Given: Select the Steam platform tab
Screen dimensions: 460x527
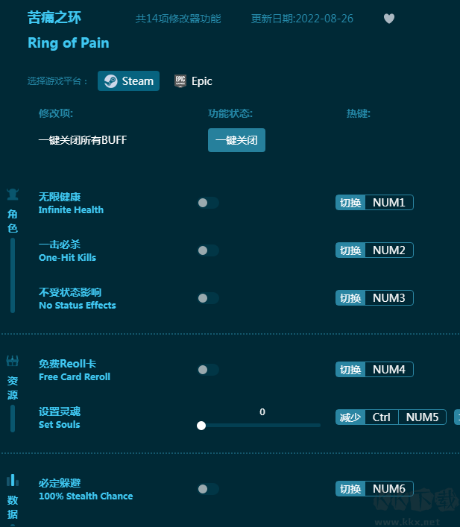Looking at the screenshot, I should pyautogui.click(x=129, y=81).
